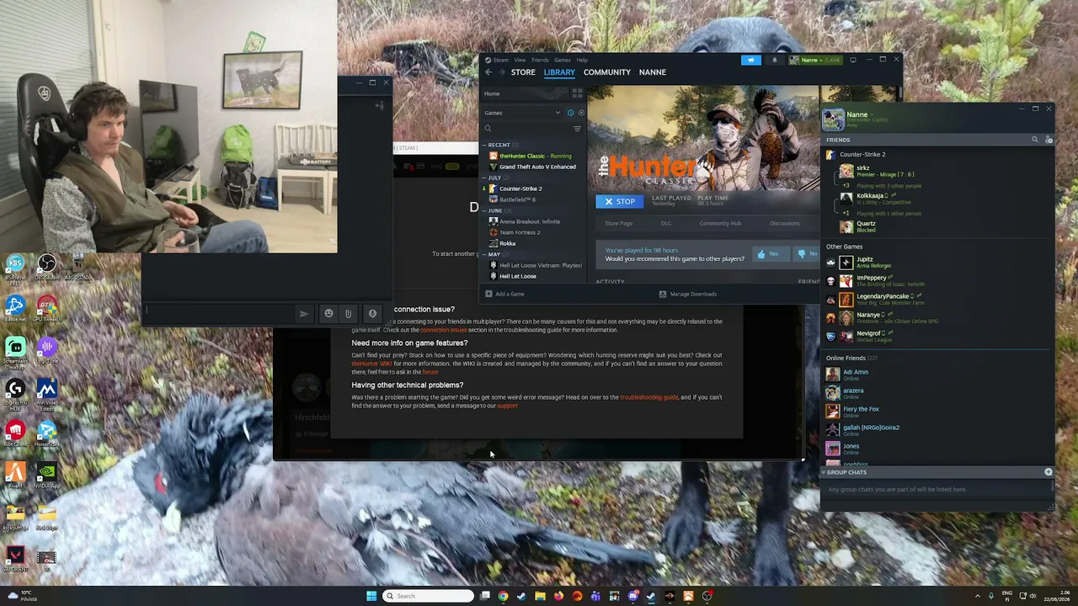Screen dimensions: 1078x606
Task: Open the Help menu in Steam
Action: point(582,60)
